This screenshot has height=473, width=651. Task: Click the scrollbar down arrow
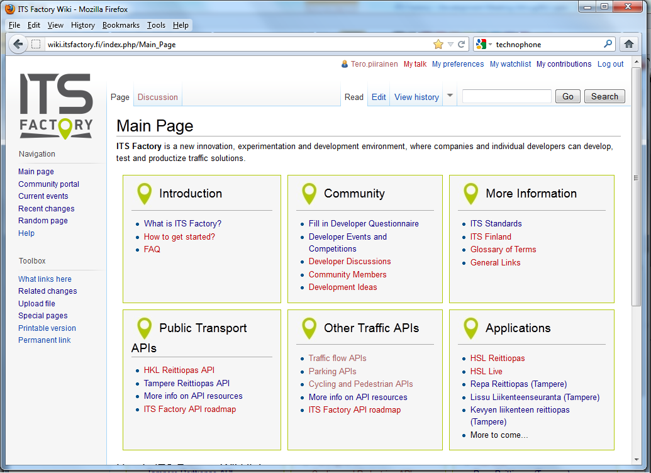636,459
